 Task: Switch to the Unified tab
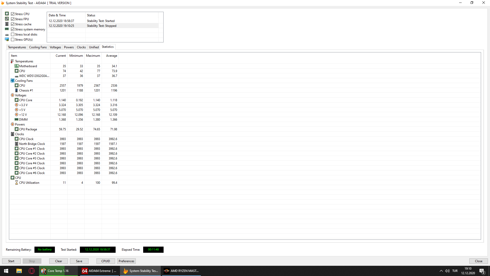coord(94,47)
